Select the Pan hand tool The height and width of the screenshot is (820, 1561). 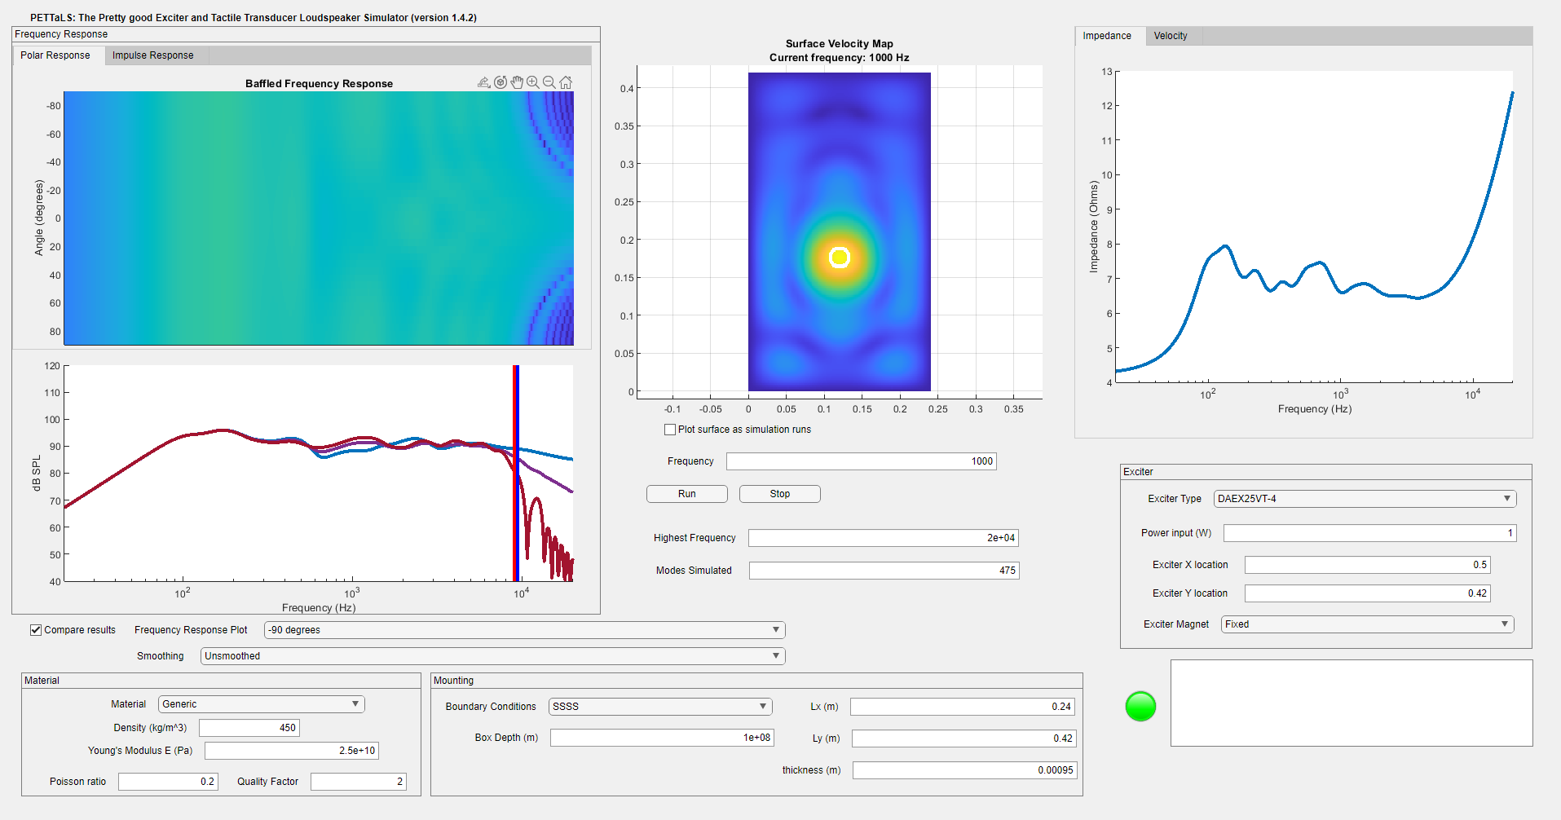click(517, 82)
